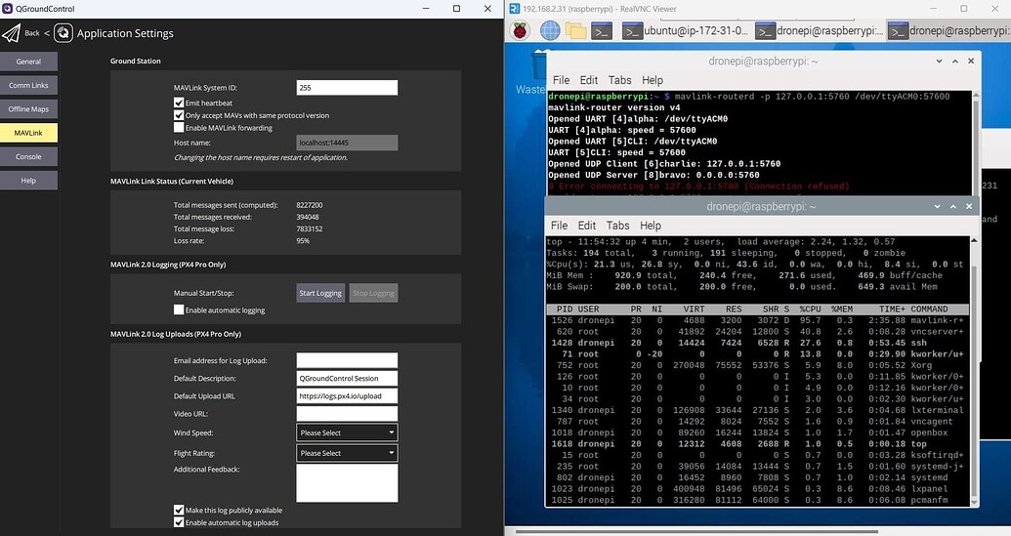Open Edit menu in lower top terminal
Screen dimensions: 1011x536
[x=587, y=226]
